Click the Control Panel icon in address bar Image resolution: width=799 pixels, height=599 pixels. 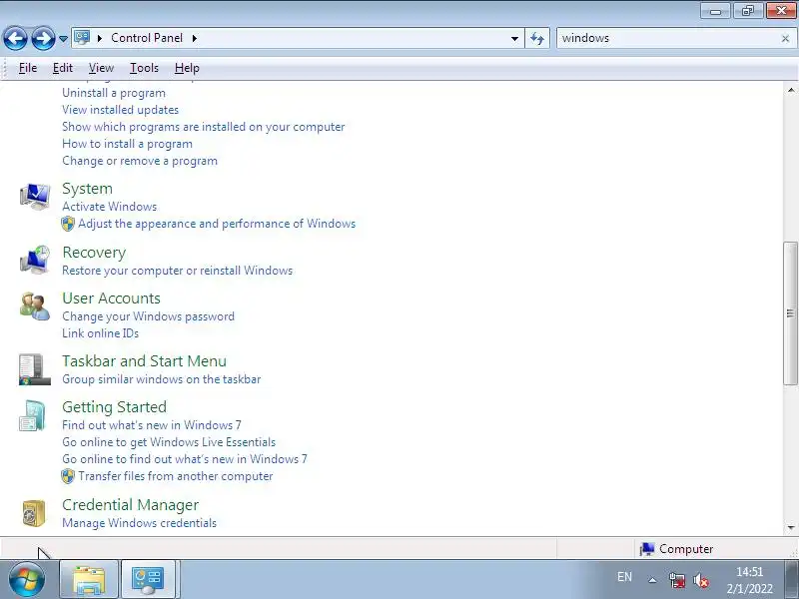pos(82,38)
